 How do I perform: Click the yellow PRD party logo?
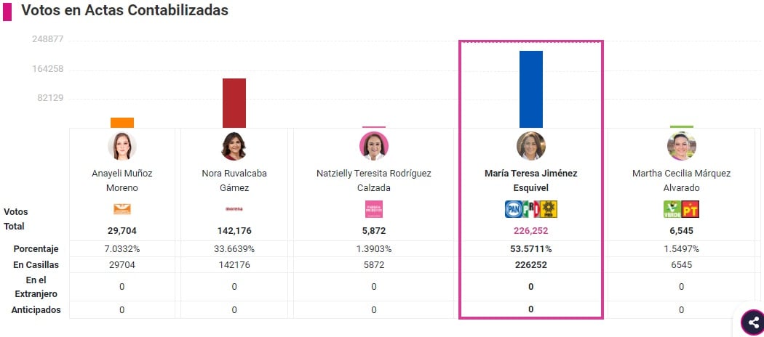tap(548, 209)
